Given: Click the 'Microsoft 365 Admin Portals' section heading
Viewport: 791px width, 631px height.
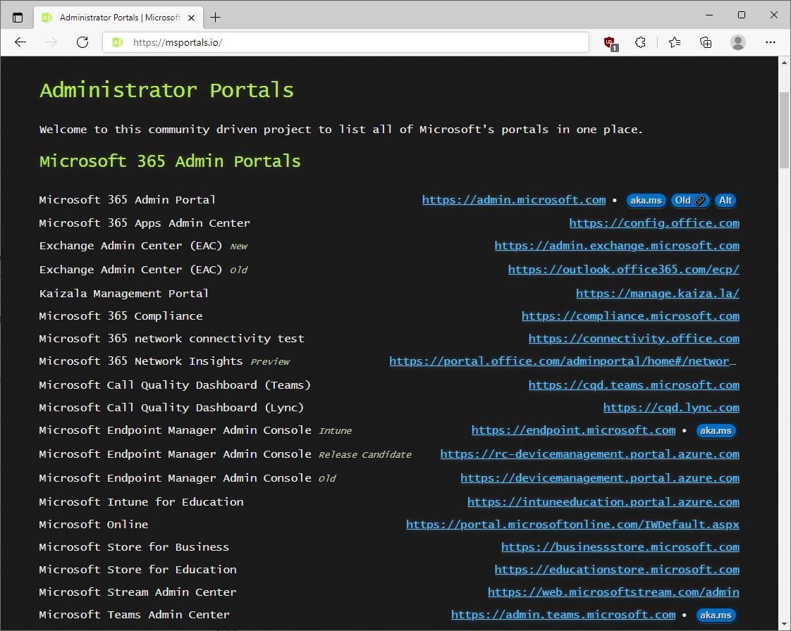Looking at the screenshot, I should (x=170, y=161).
